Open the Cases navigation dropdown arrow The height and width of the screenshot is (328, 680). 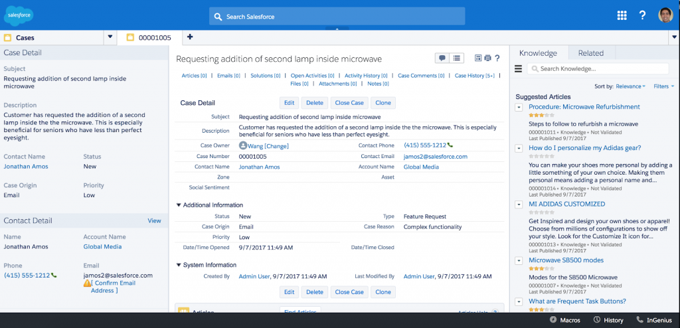[110, 37]
